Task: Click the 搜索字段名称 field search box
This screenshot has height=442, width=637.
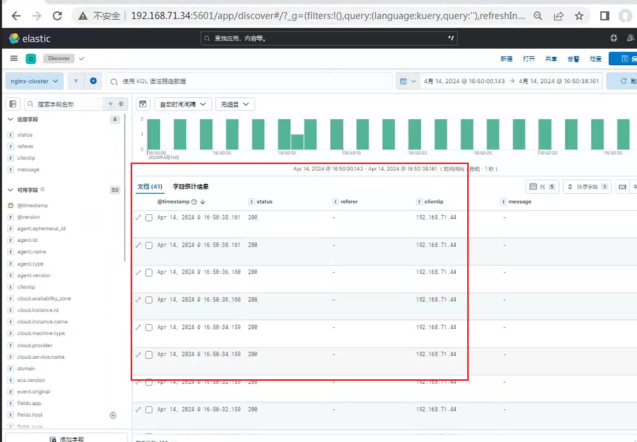Action: (x=63, y=104)
